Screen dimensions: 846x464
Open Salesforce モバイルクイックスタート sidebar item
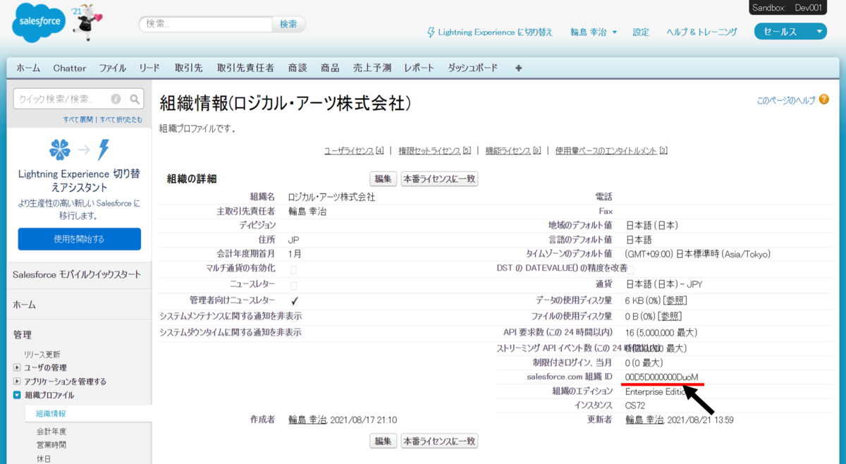tap(77, 274)
